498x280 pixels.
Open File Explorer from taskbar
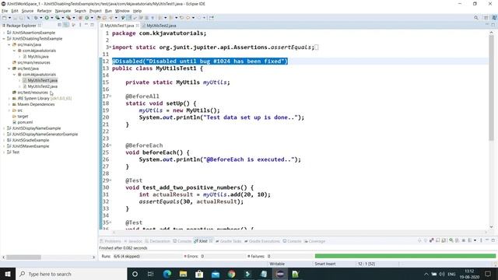point(184,274)
